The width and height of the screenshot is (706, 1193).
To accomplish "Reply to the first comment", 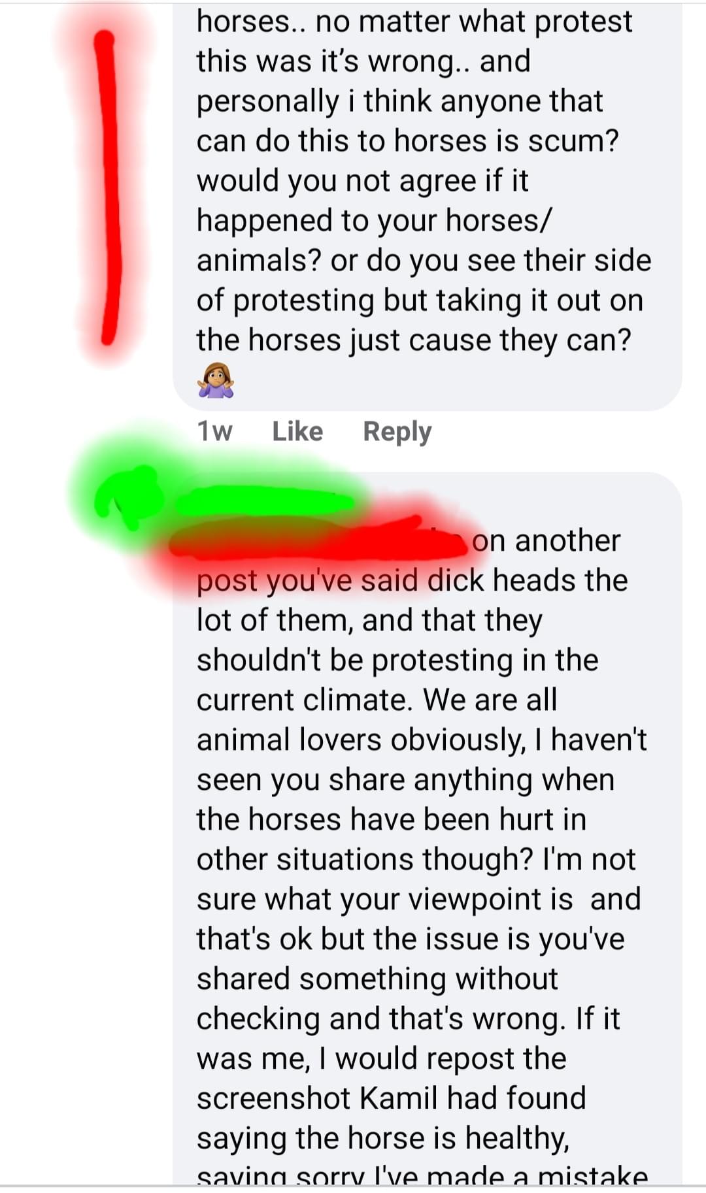I will (397, 432).
